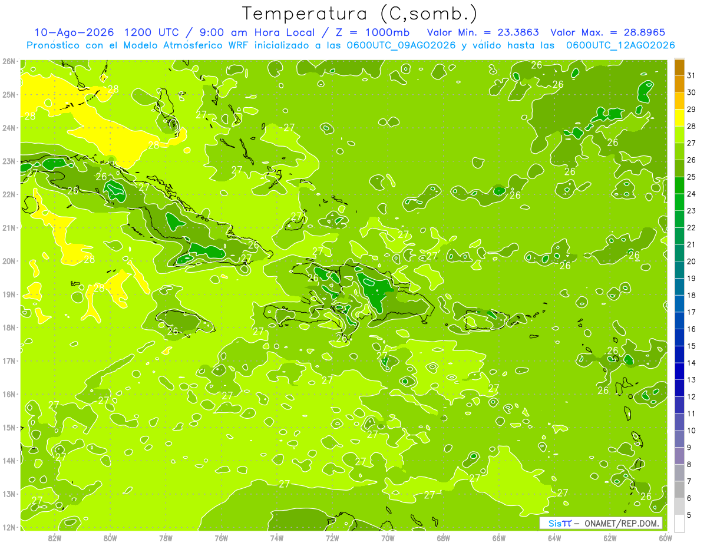Click the longitude axis label 82W
This screenshot has width=707, height=546.
(55, 538)
